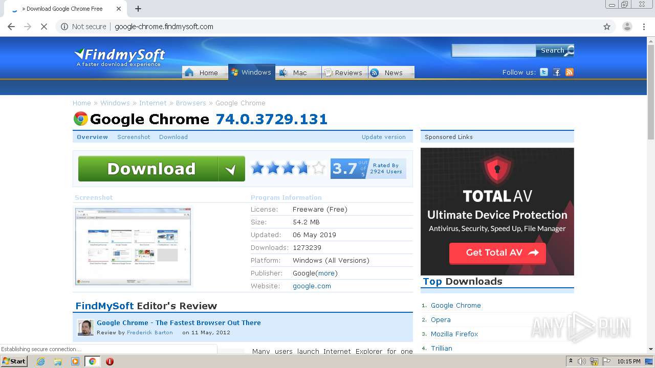The image size is (655, 368).
Task: Close the Download Google Chrome Free tab
Action: coord(119,9)
